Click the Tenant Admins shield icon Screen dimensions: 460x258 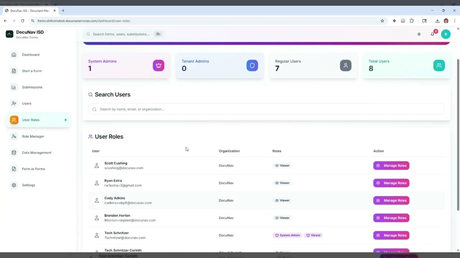coord(252,66)
